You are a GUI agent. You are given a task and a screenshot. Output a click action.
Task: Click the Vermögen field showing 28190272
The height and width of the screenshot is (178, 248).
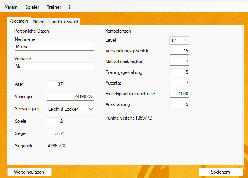coord(71,96)
